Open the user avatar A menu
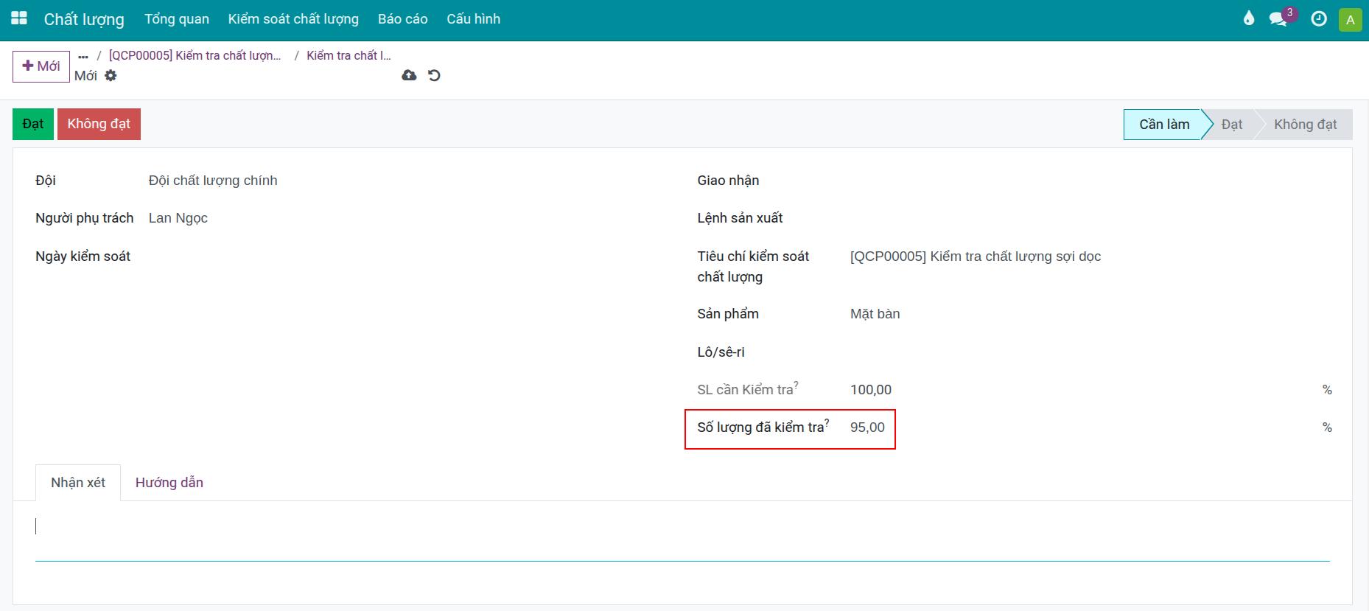The height and width of the screenshot is (611, 1369). coord(1351,19)
